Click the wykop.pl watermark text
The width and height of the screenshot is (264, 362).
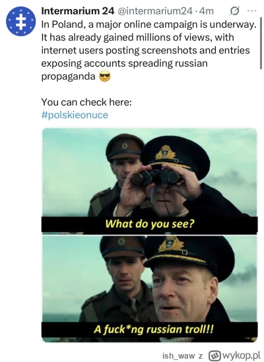[x=241, y=356]
